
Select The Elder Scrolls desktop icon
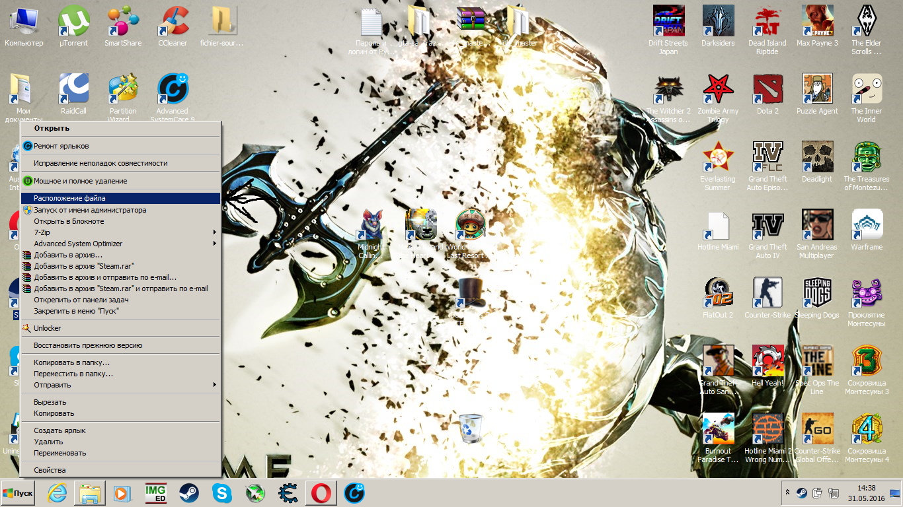pyautogui.click(x=867, y=30)
